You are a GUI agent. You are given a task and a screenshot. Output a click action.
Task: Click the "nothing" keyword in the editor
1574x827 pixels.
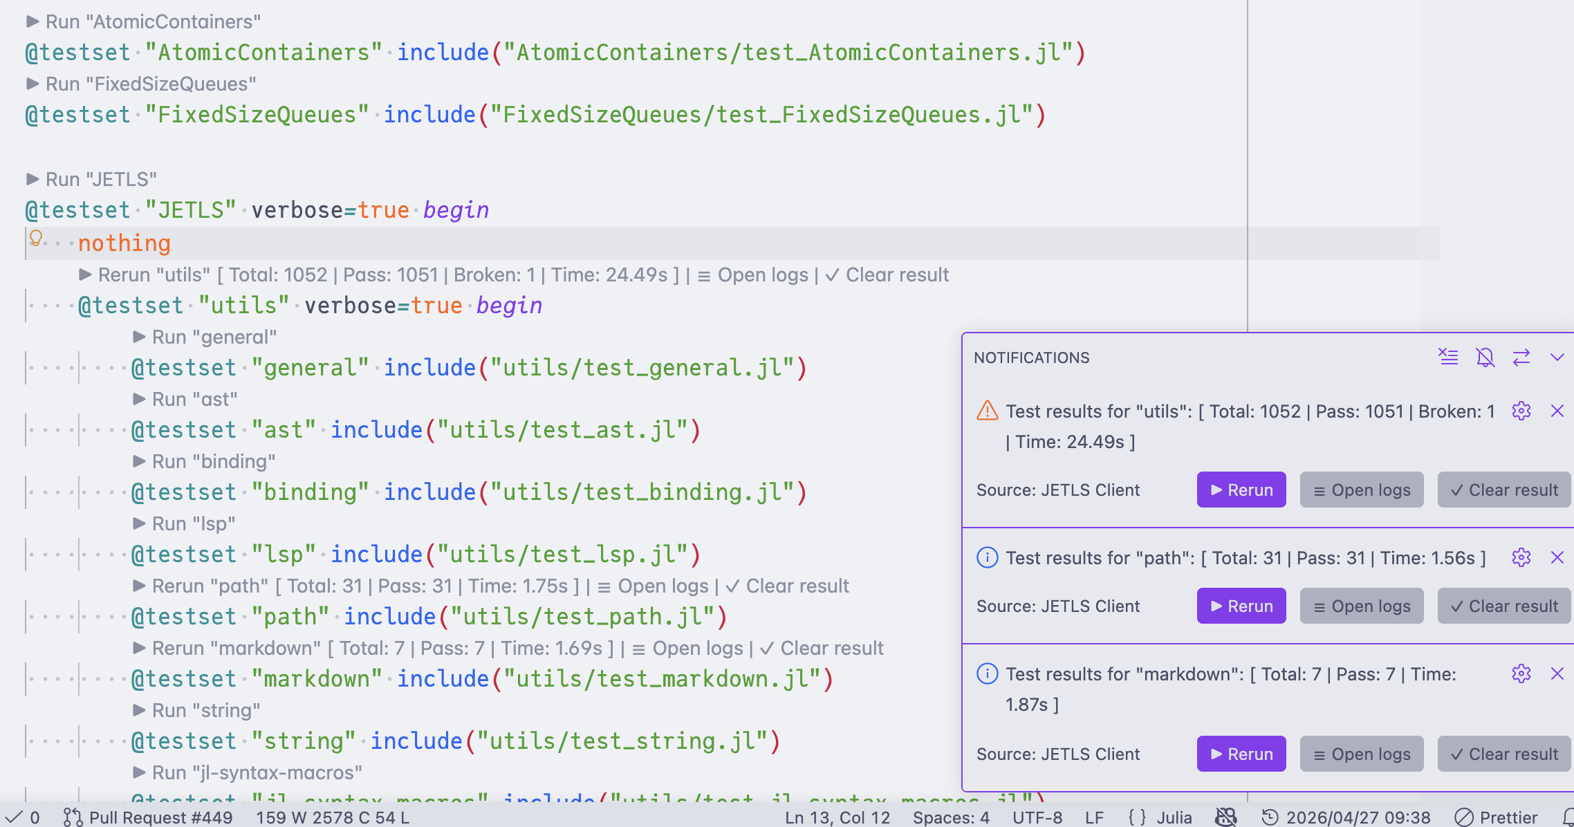124,243
